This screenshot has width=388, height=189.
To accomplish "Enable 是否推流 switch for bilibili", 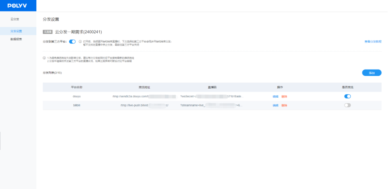I will click(x=347, y=105).
